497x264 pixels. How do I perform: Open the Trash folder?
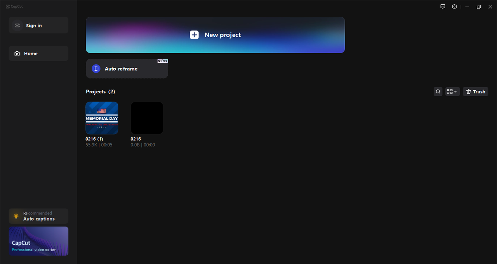point(475,91)
